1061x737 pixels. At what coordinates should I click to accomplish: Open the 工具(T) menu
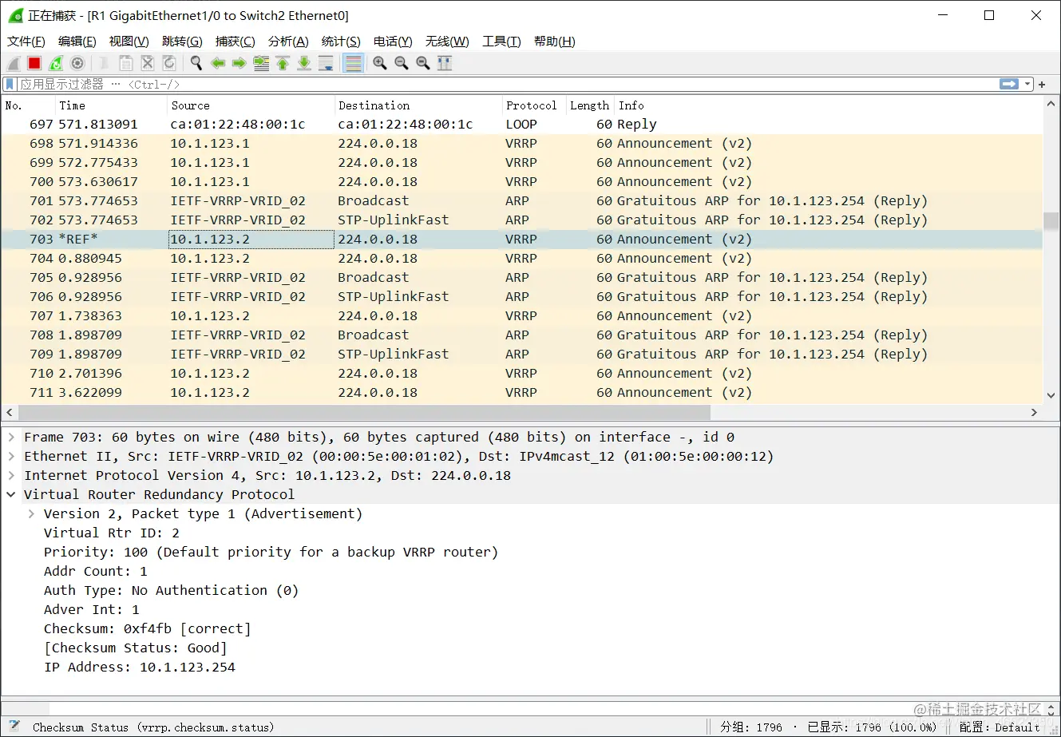501,42
